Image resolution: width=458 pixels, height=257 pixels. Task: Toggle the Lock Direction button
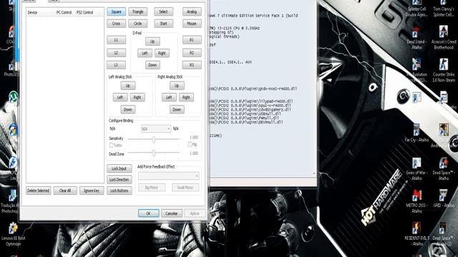(x=120, y=179)
